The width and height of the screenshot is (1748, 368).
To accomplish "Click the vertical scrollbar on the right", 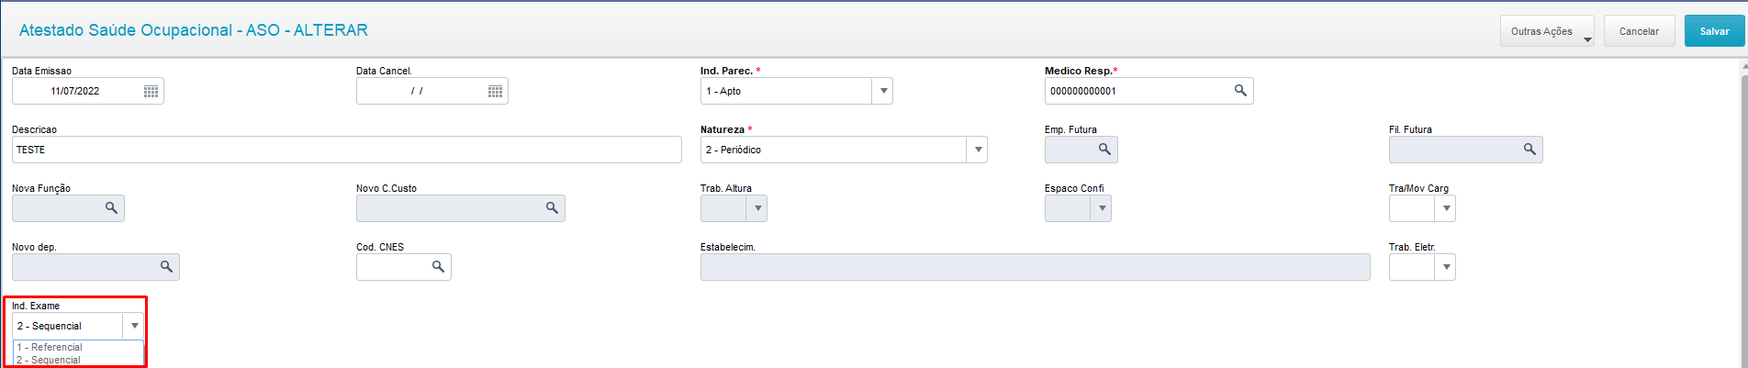I will (1743, 216).
